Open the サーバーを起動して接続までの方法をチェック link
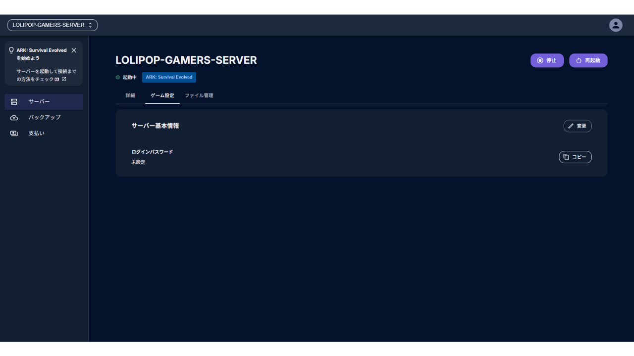Image resolution: width=634 pixels, height=356 pixels. [46, 75]
